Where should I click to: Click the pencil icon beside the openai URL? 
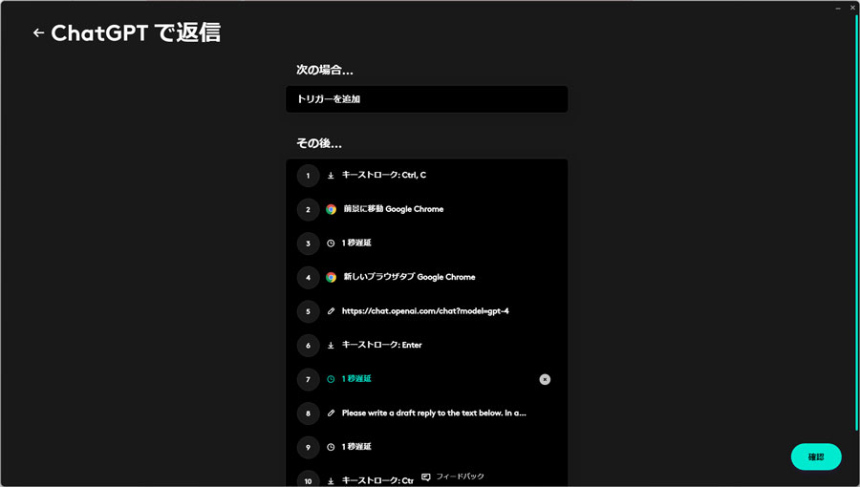tap(331, 311)
